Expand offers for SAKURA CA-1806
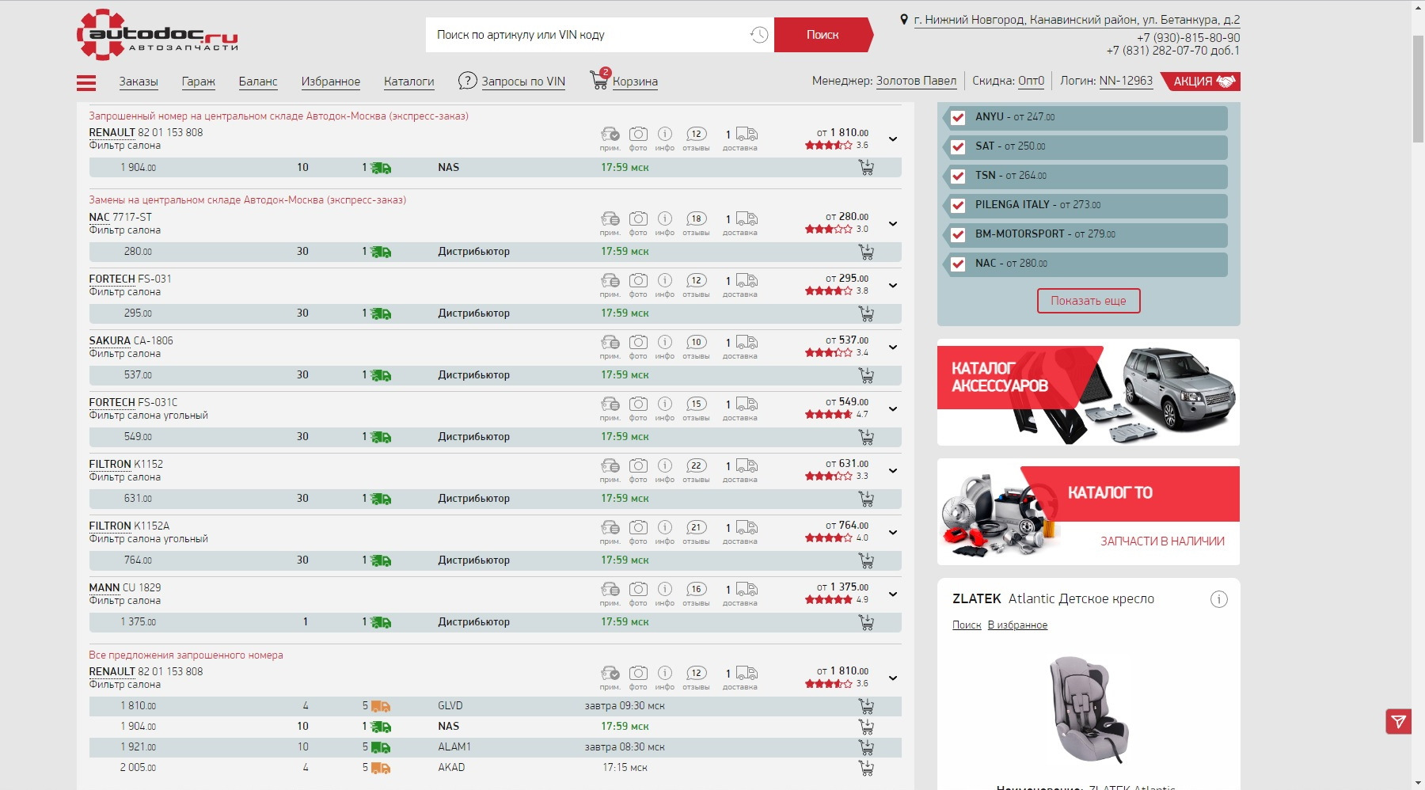The width and height of the screenshot is (1425, 790). 893,348
